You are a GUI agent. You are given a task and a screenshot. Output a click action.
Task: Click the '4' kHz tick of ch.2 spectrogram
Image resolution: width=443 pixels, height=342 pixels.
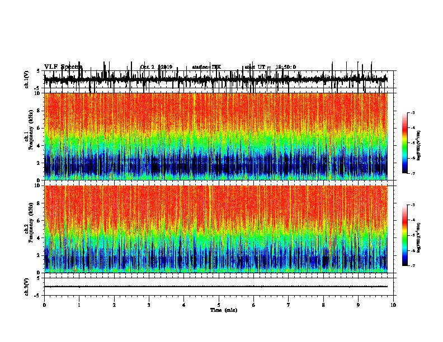(39, 238)
